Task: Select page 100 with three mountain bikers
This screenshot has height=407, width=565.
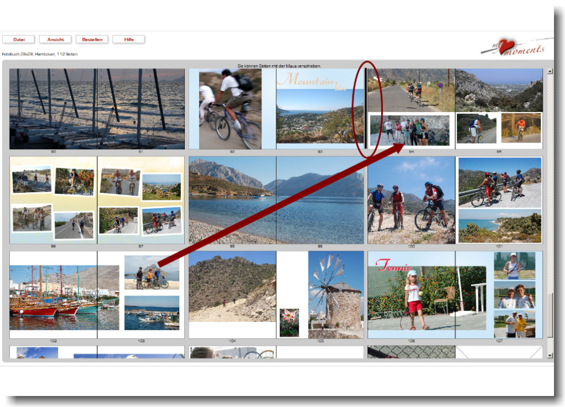Action: click(x=411, y=200)
